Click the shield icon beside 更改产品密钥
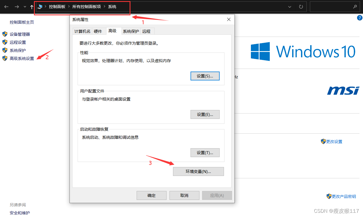The image size is (363, 216). (x=329, y=196)
